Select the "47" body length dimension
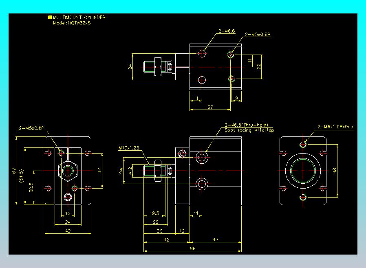Viewport: 366px width, 268px height. pos(216,239)
